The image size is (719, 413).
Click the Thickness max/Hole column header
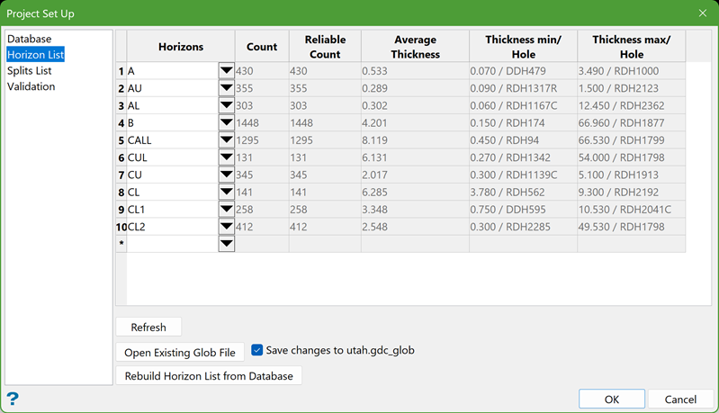click(632, 46)
